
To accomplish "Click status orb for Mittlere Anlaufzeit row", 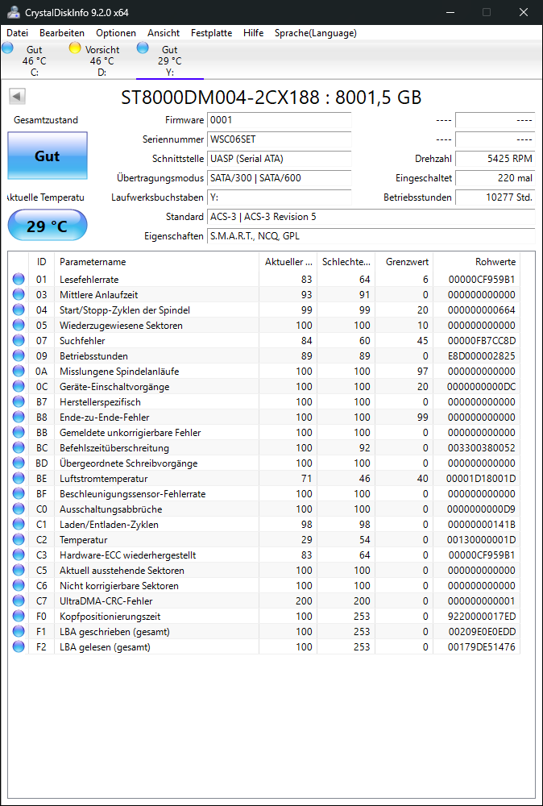I will click(x=19, y=295).
